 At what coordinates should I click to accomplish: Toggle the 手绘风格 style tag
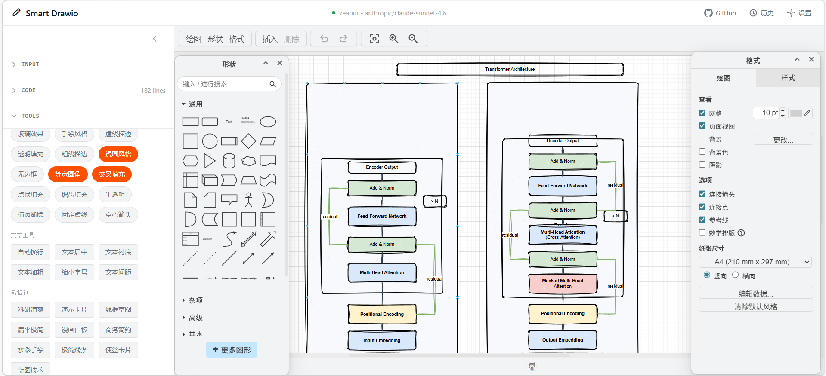[x=74, y=134]
